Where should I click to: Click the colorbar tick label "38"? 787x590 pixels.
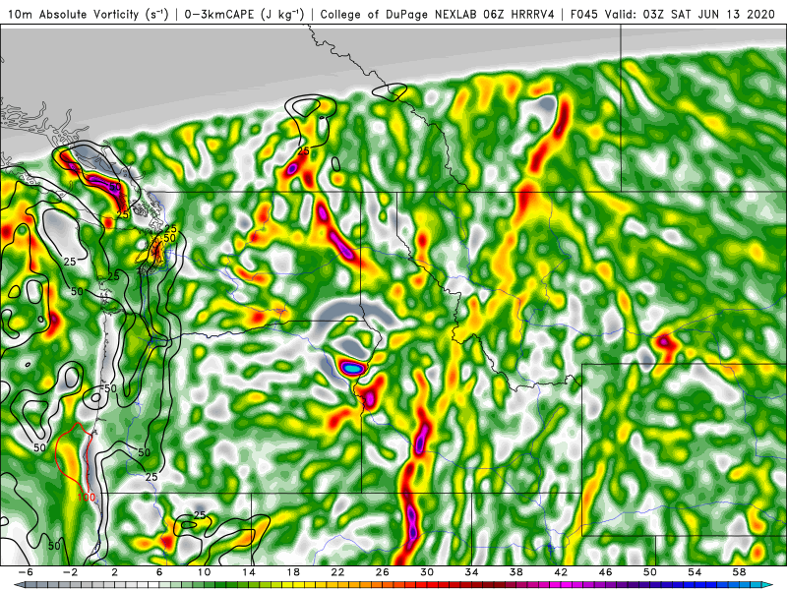515,572
